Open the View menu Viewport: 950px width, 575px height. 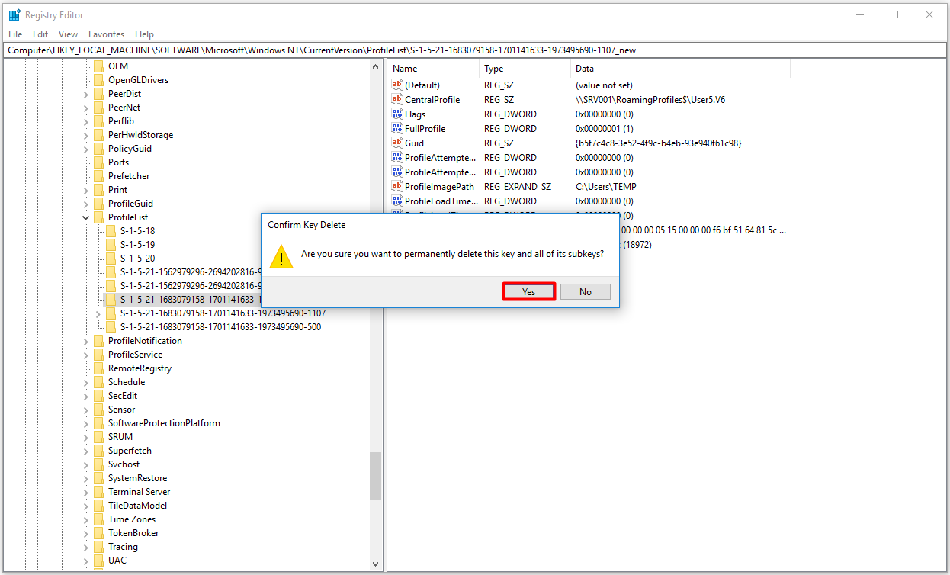[x=69, y=34]
